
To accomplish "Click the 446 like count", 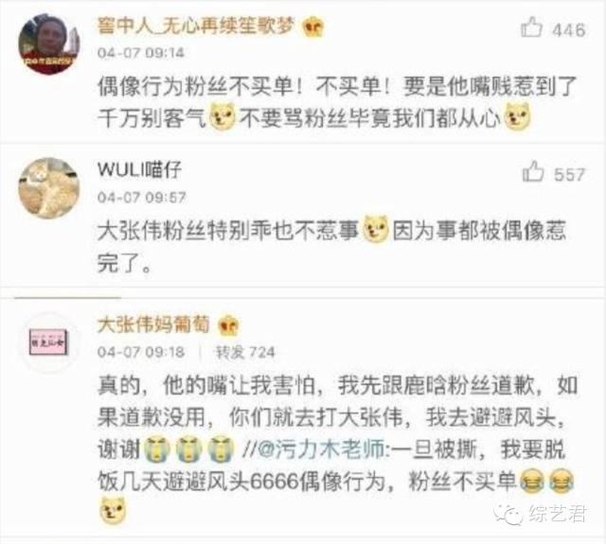I will (x=568, y=30).
